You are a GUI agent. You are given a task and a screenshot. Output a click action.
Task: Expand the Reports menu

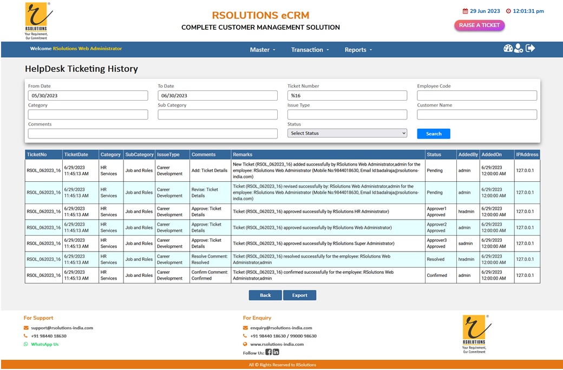(x=358, y=50)
